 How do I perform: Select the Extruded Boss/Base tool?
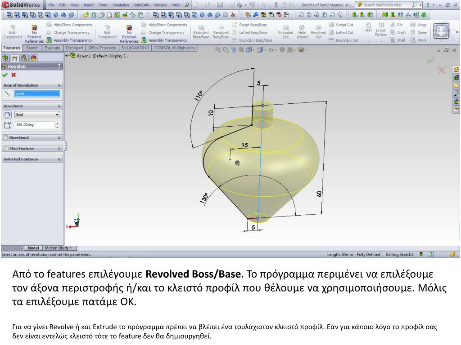201,32
